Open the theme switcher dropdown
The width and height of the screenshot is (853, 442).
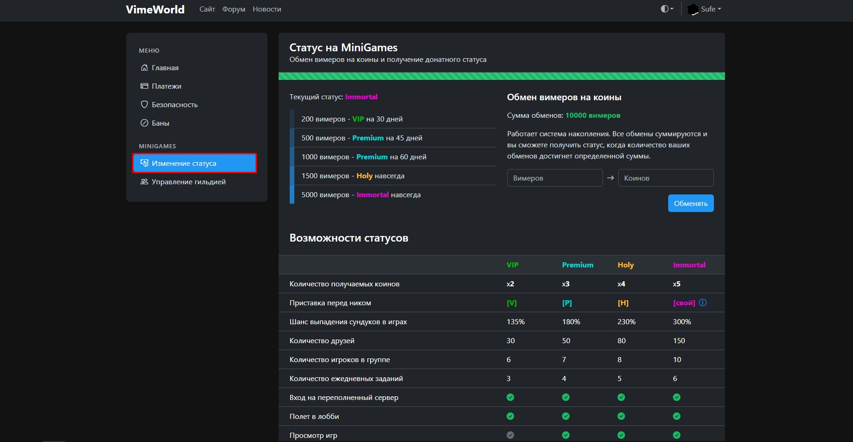click(x=667, y=9)
